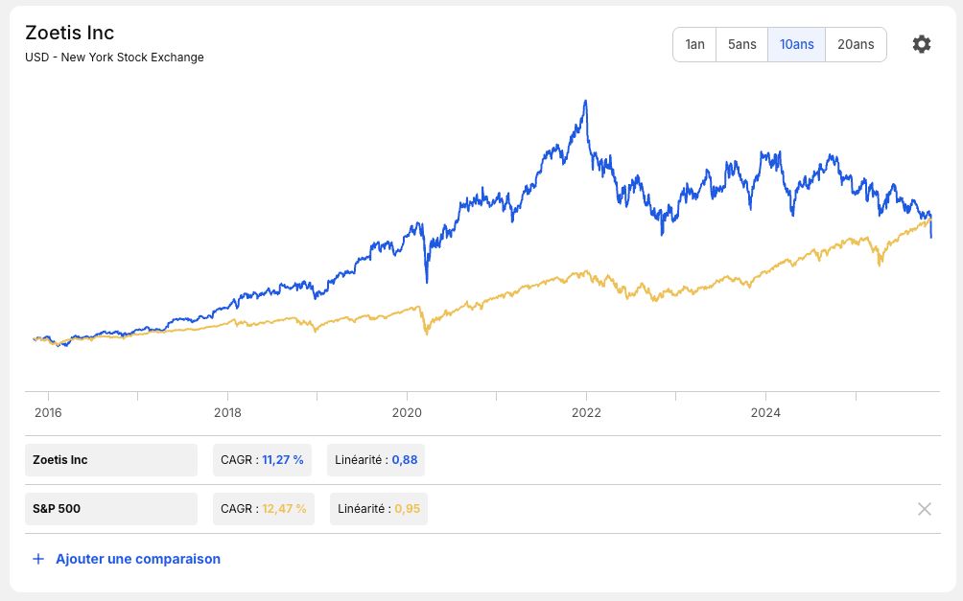
Task: Click S&P 500 CAGR 12,47 % badge
Action: tap(264, 509)
